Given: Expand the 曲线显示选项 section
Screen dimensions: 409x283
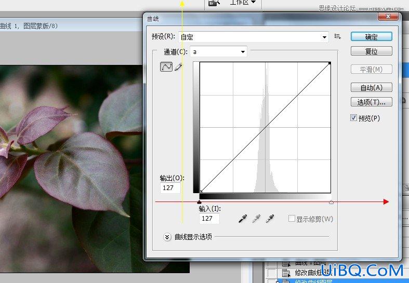Looking at the screenshot, I should click(167, 237).
